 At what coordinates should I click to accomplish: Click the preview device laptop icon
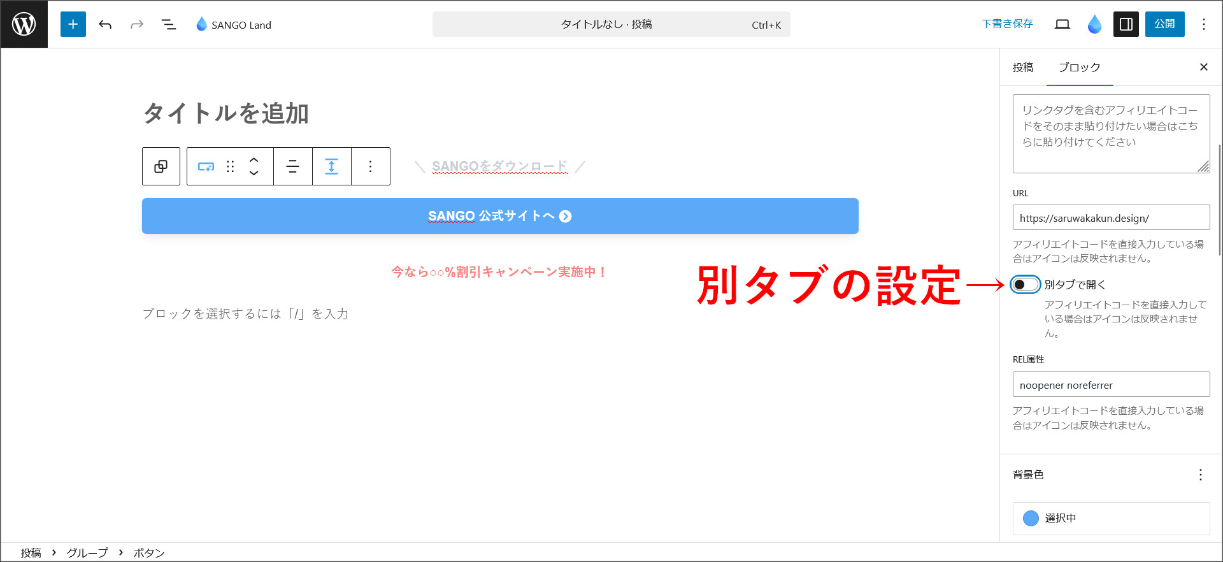1062,24
